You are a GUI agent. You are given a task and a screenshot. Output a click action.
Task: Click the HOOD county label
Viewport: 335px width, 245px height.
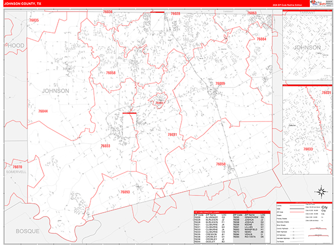tap(16, 46)
